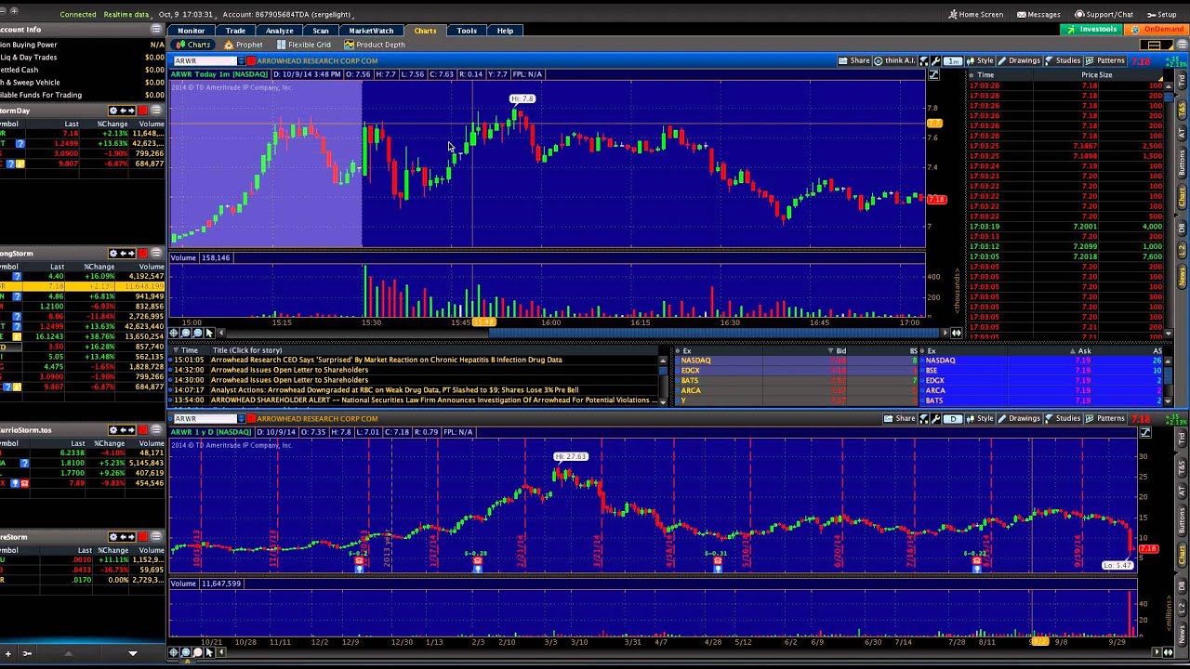Open StormDay watchlist list menu
The image size is (1190, 669).
(x=156, y=111)
